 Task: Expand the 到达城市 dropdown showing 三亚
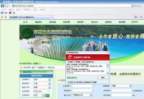pos(49,83)
